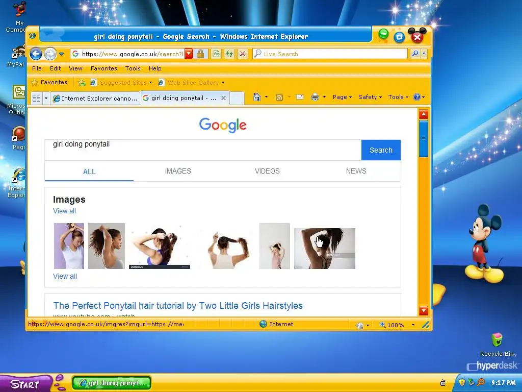Click the scrollbar up arrow
This screenshot has height=392, width=522.
coord(424,114)
